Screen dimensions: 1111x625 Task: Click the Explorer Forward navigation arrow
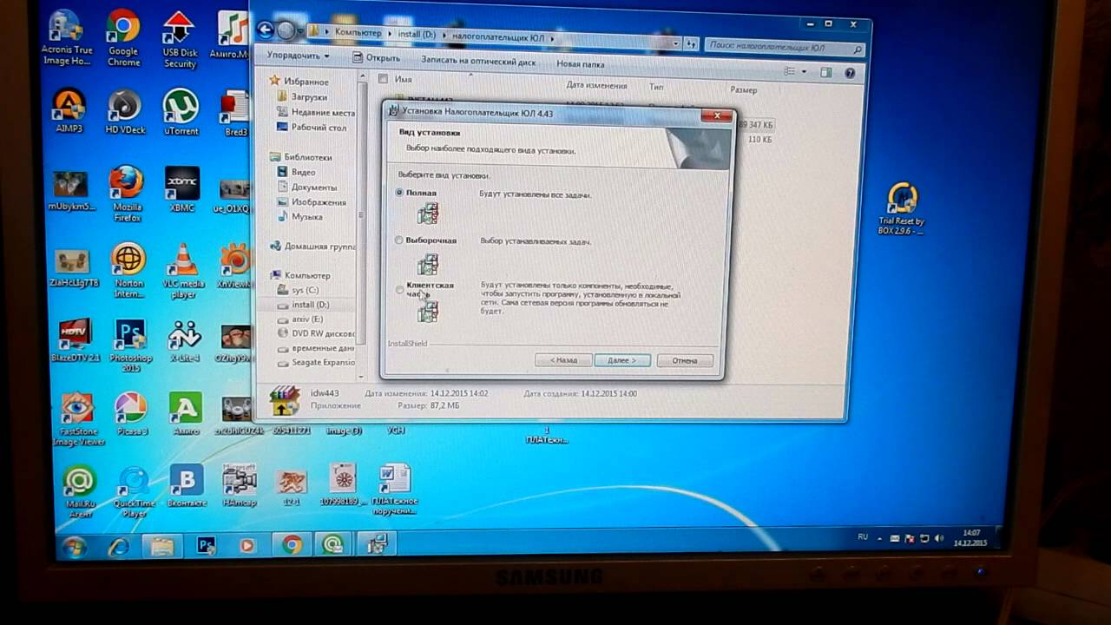pos(286,30)
